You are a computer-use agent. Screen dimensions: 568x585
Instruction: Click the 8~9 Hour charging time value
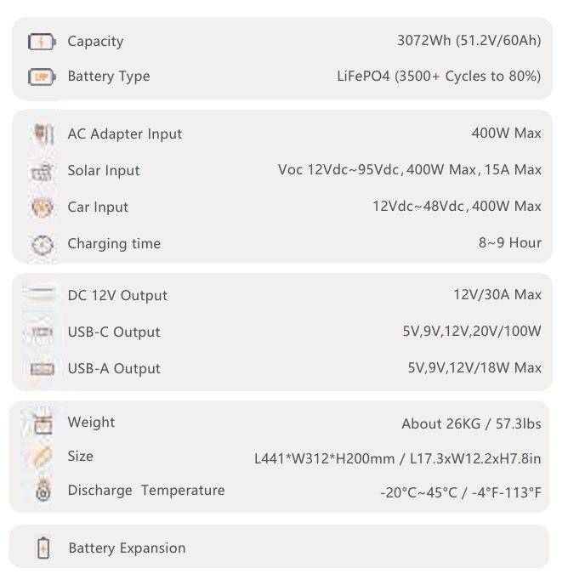pos(509,243)
